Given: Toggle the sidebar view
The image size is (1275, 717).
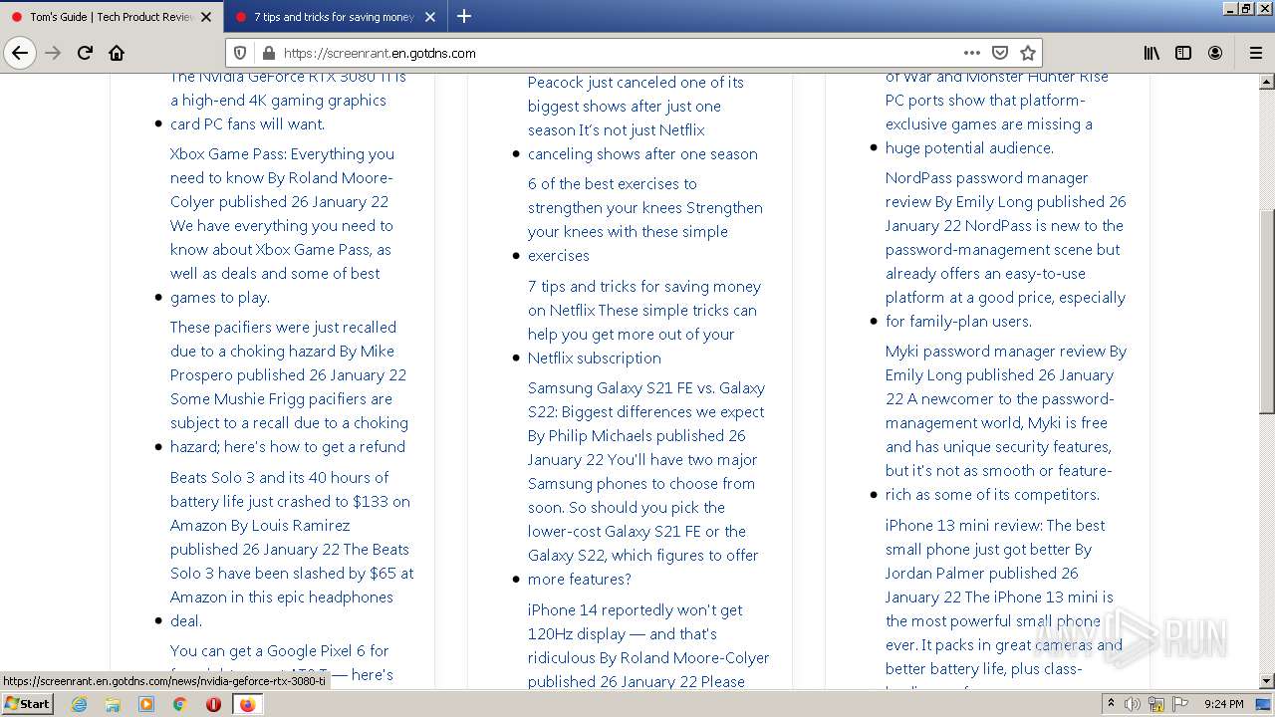Looking at the screenshot, I should click(x=1183, y=53).
